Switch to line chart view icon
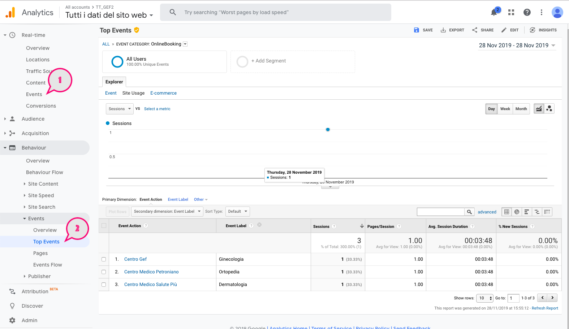This screenshot has width=569, height=329. point(539,109)
